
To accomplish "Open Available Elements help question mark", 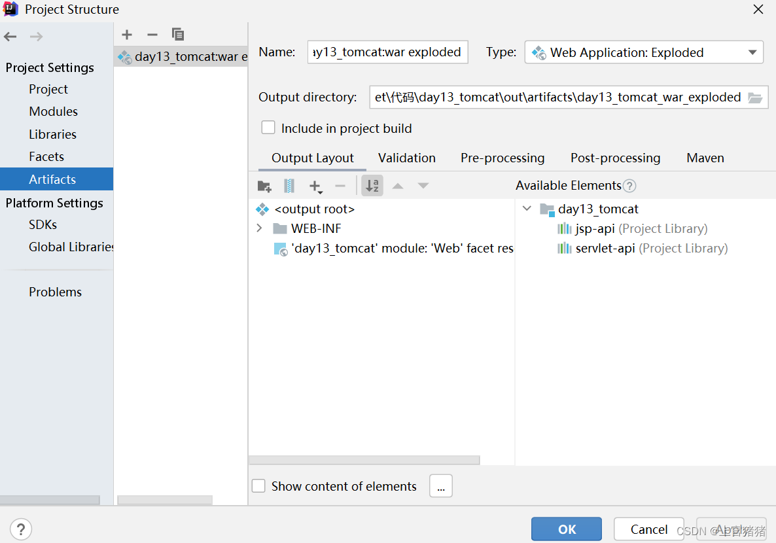I will (629, 186).
